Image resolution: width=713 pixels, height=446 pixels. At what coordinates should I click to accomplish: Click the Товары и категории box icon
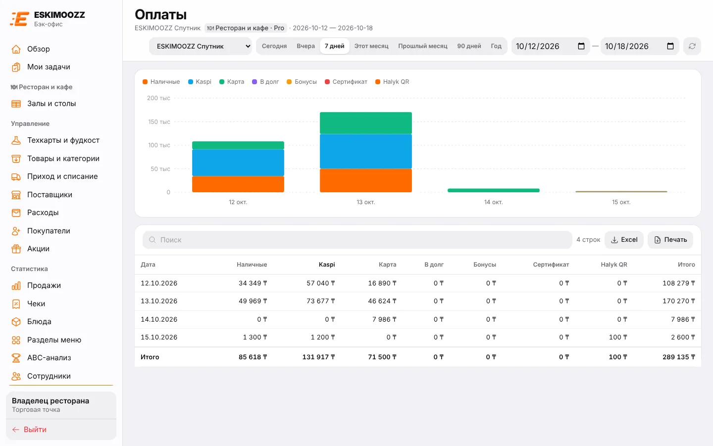coord(16,159)
